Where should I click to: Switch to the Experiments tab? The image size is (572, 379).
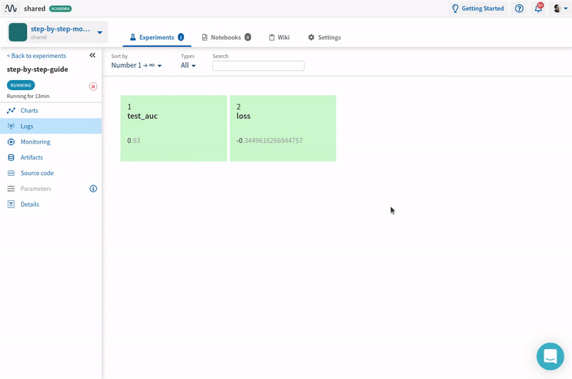(x=157, y=37)
